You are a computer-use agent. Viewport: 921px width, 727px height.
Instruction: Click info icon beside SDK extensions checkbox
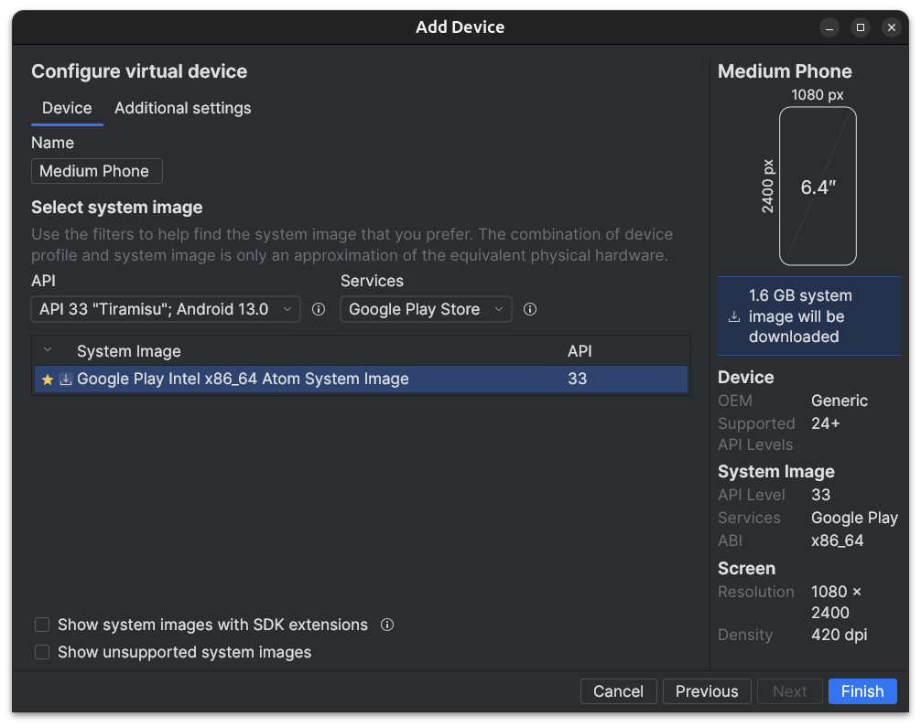386,625
